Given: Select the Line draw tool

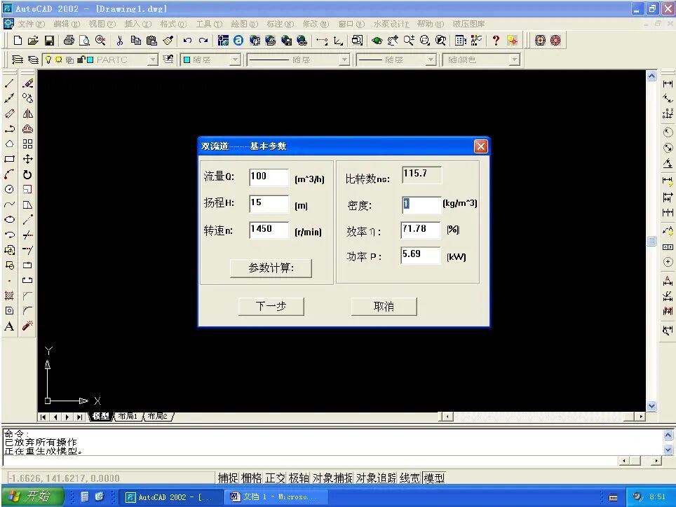Looking at the screenshot, I should [9, 83].
